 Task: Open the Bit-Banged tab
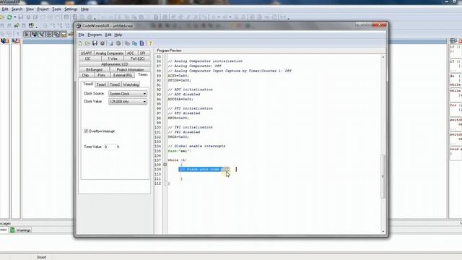(95, 69)
